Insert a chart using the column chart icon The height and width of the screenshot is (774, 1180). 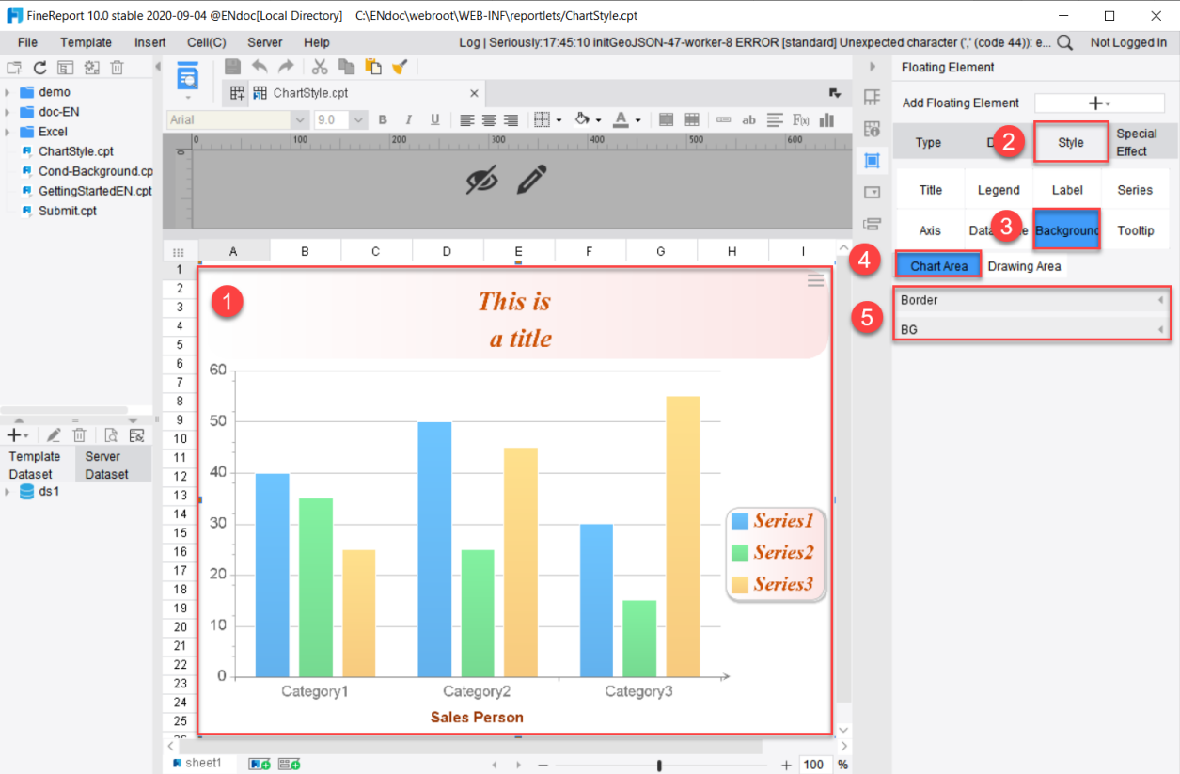[826, 119]
